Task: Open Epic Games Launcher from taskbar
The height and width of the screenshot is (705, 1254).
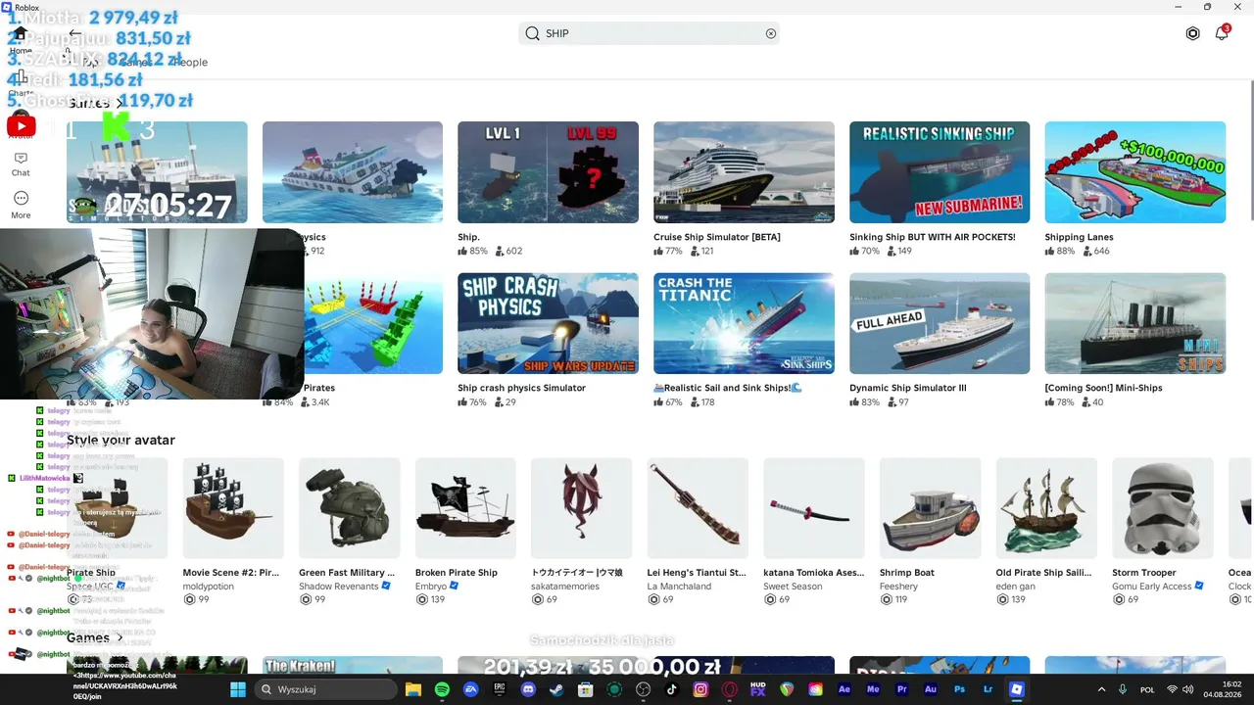Action: pyautogui.click(x=500, y=689)
